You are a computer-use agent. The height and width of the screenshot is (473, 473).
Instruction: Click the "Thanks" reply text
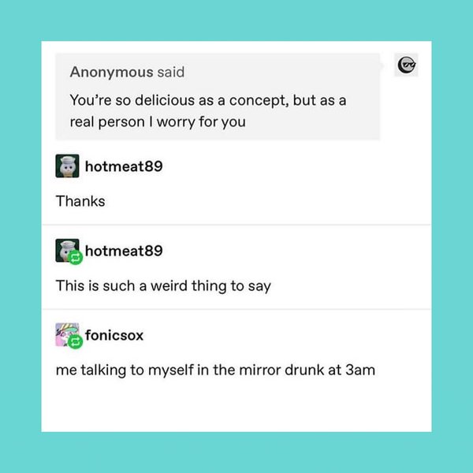[x=80, y=201]
